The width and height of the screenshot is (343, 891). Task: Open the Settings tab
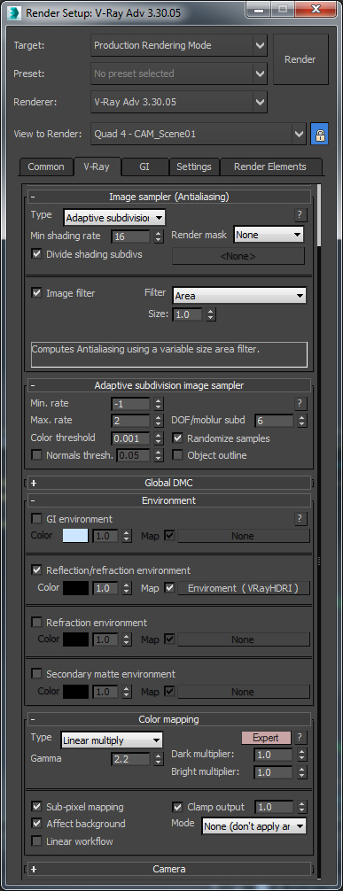point(194,167)
